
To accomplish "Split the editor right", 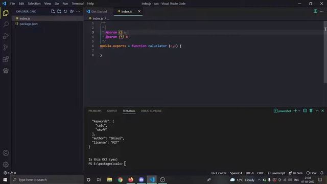I will click(x=315, y=11).
